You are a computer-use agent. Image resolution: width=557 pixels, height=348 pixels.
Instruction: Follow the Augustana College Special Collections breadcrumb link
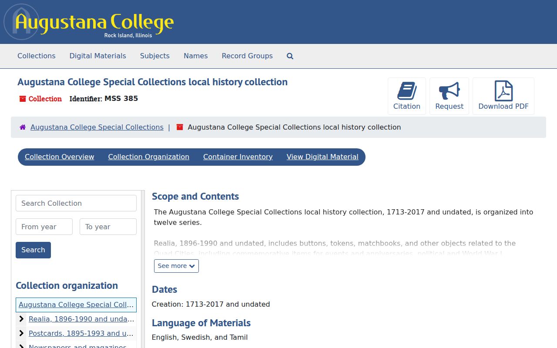pyautogui.click(x=97, y=127)
